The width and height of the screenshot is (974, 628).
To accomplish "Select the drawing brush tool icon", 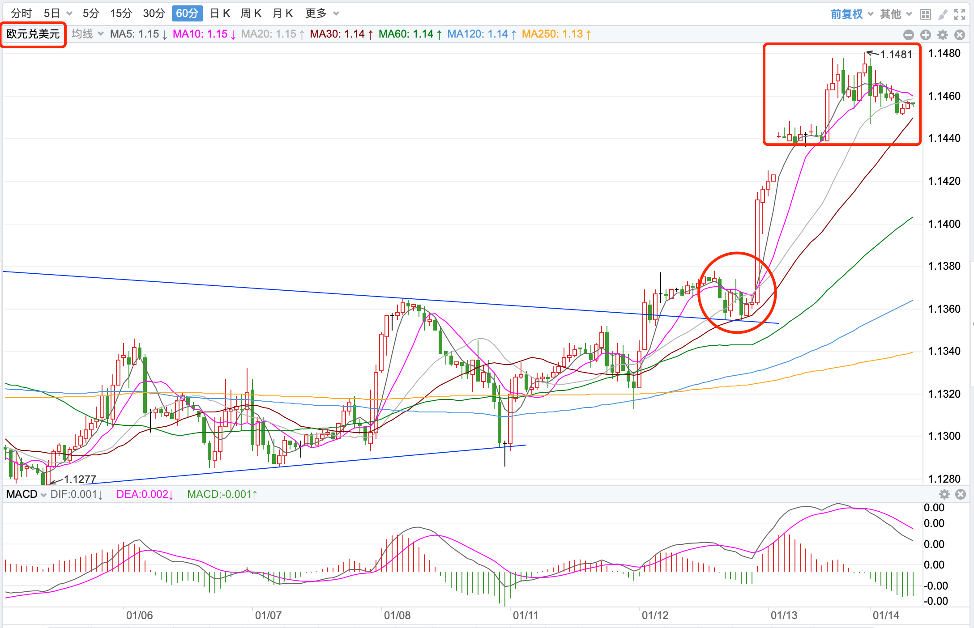I will pos(943,14).
